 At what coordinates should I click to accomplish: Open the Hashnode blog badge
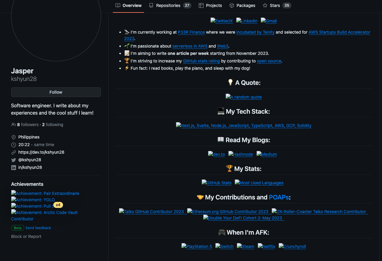point(241,154)
